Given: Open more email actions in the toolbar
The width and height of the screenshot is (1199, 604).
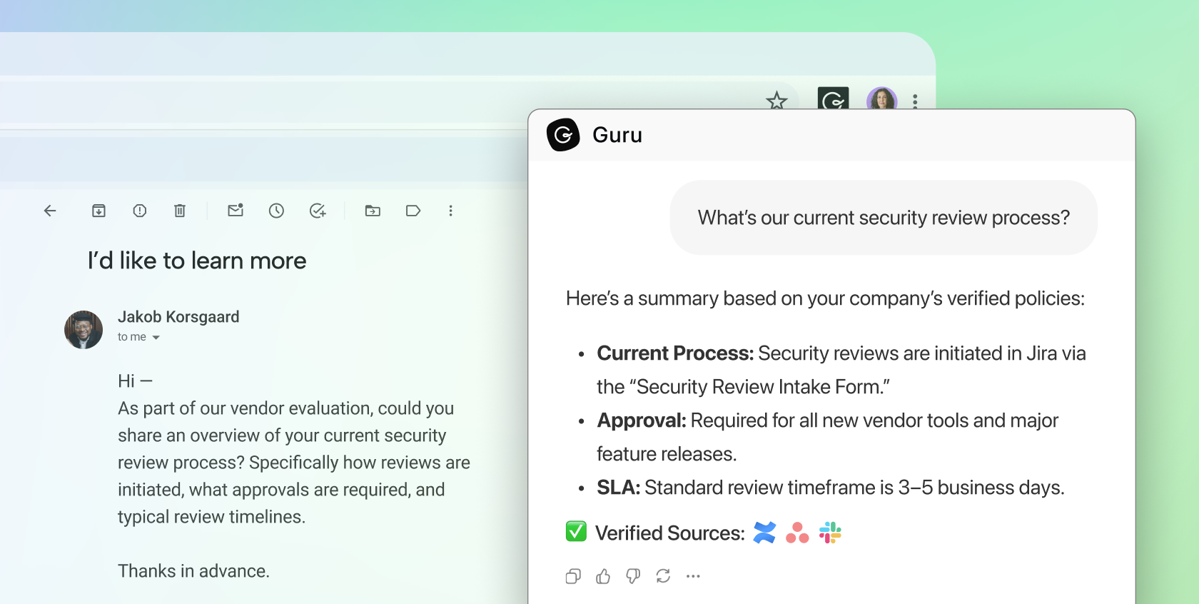Looking at the screenshot, I should tap(450, 211).
